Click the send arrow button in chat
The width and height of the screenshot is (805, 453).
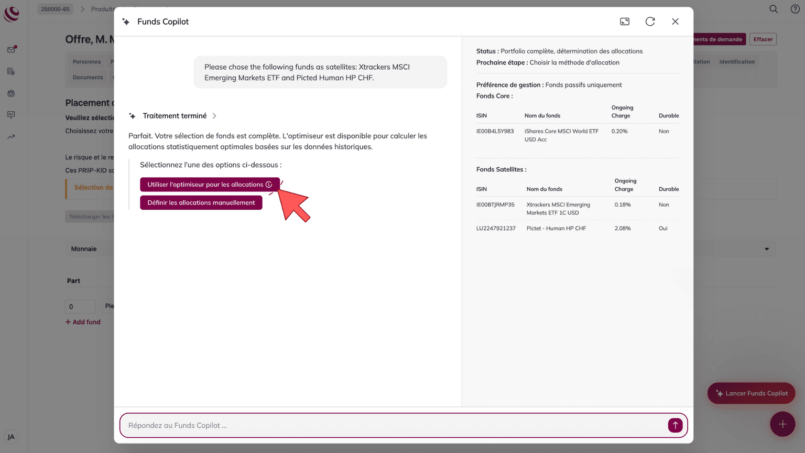[675, 425]
